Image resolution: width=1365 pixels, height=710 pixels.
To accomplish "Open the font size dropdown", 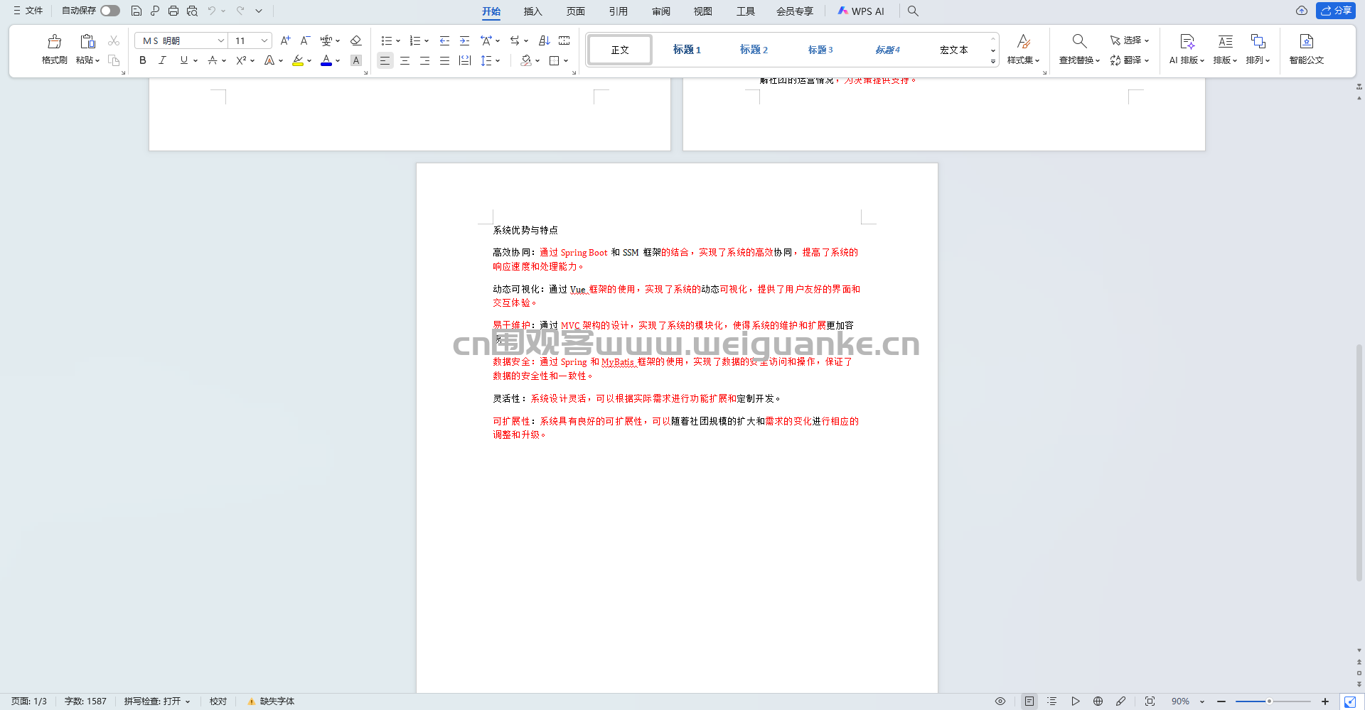I will tap(264, 40).
